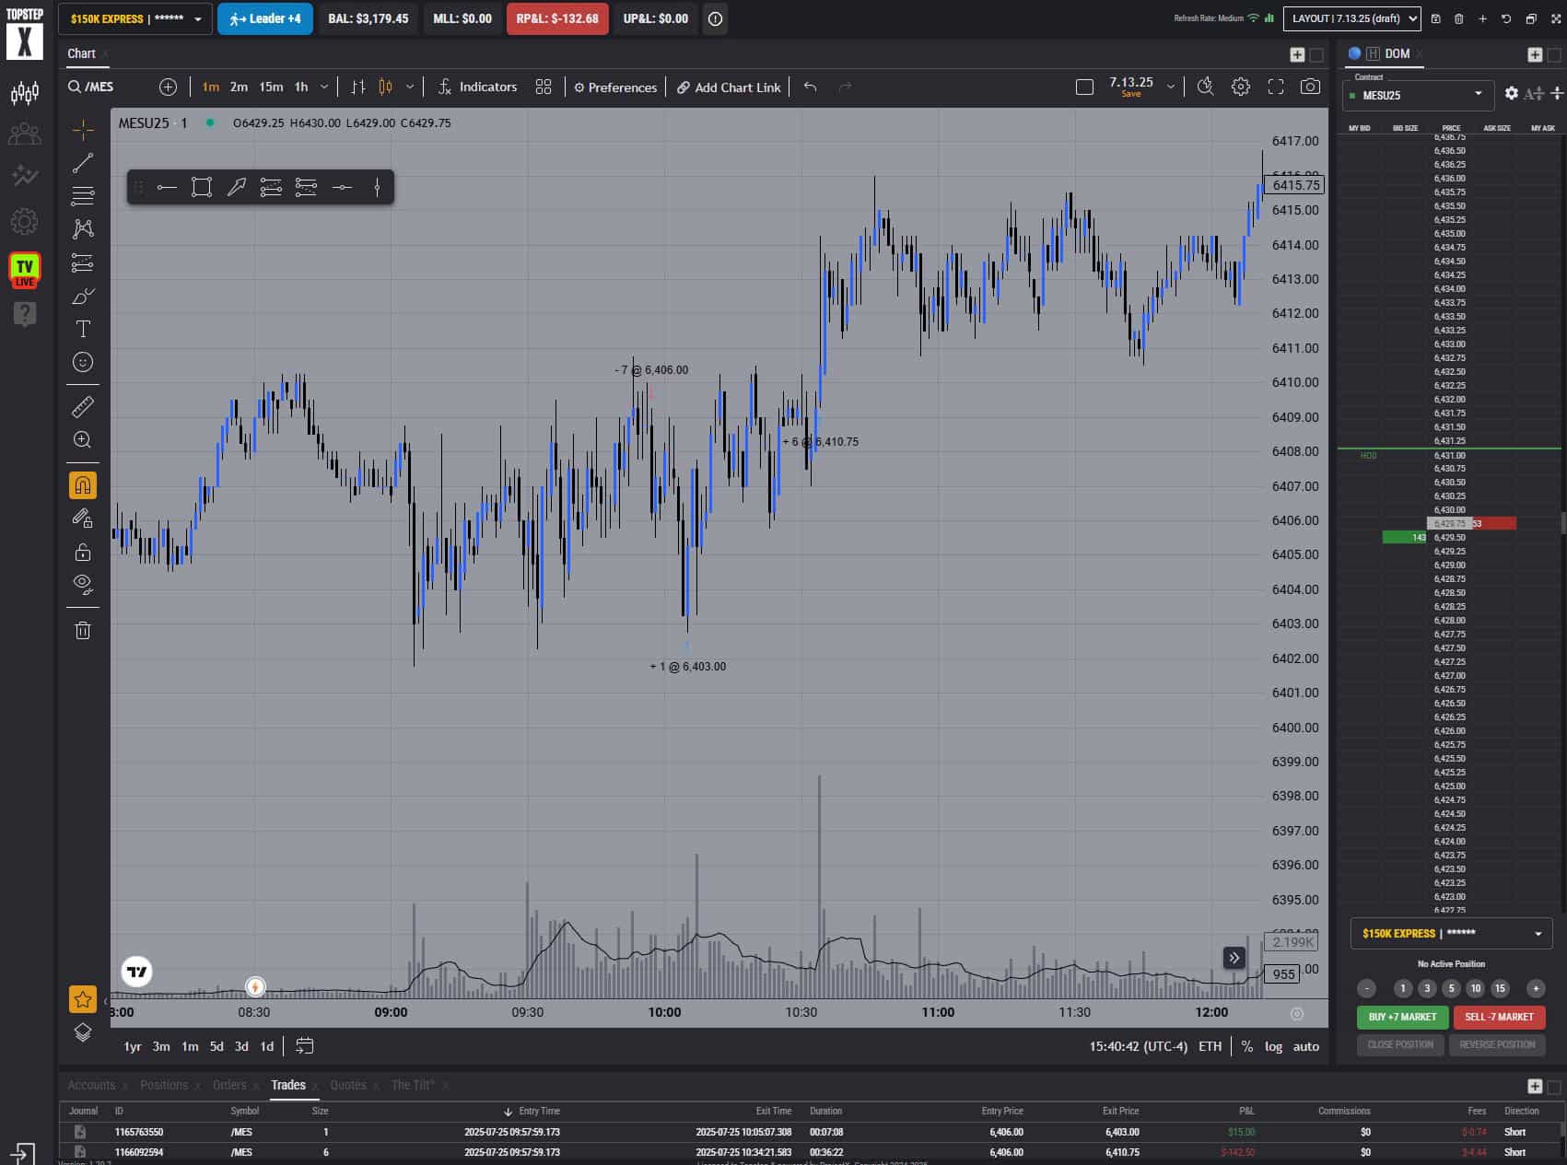1567x1165 pixels.
Task: Open the MESU25 contract dropdown
Action: click(x=1418, y=95)
